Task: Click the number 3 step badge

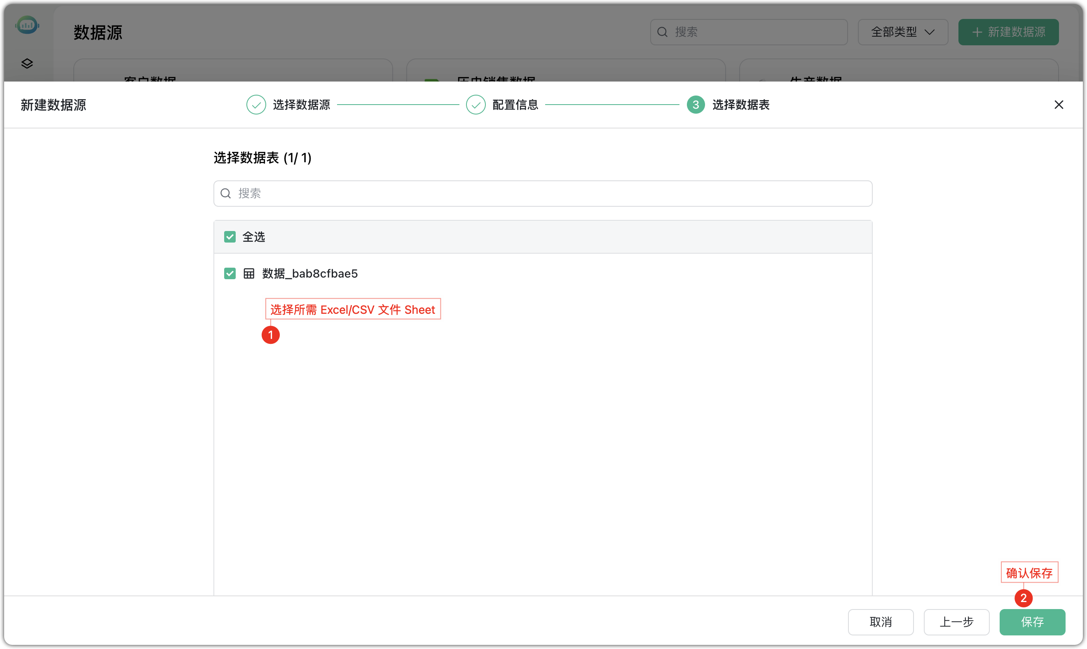Action: coord(696,105)
